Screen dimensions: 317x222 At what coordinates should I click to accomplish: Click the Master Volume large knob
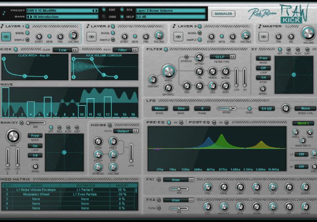point(308,33)
